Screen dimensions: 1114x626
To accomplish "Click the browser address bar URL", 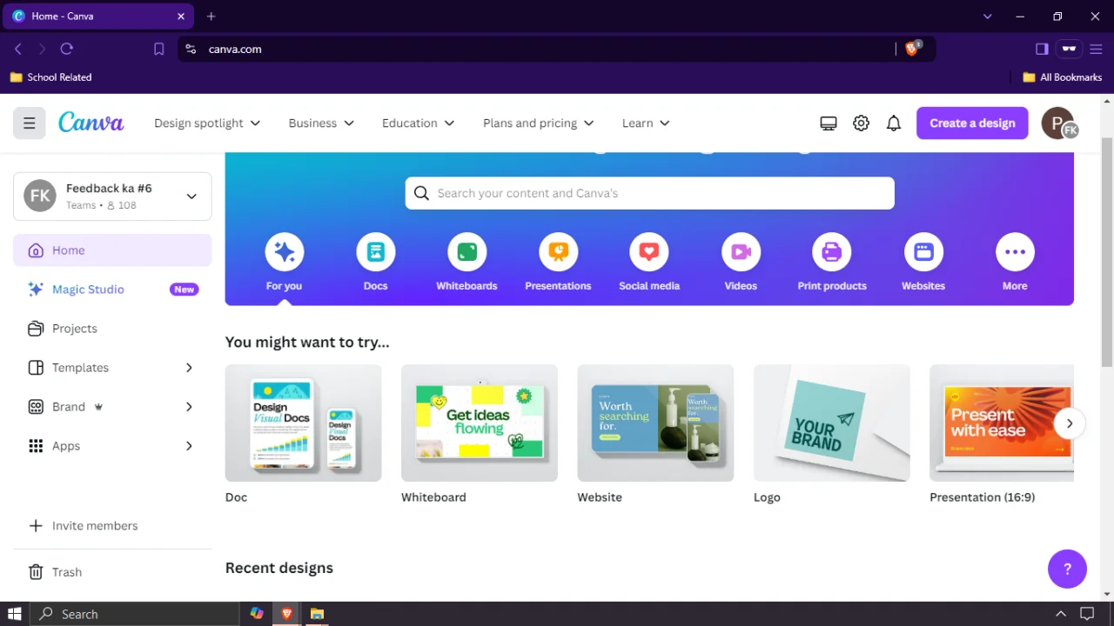I will coord(235,50).
